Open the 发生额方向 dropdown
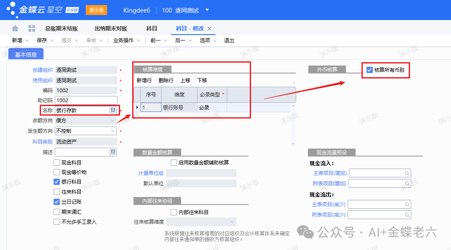Screen dimensions: 451x250 point(113,131)
